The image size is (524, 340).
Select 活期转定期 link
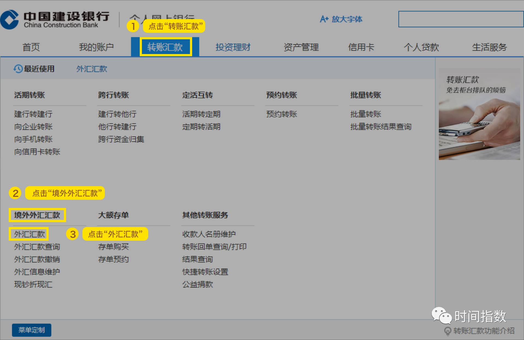pos(201,114)
